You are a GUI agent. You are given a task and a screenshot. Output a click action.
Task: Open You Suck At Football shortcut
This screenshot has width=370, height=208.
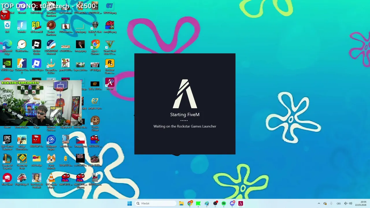pyautogui.click(x=36, y=181)
